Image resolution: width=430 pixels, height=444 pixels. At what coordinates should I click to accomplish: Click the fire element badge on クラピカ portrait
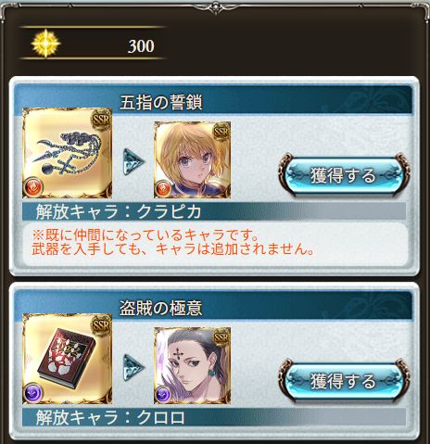click(x=163, y=189)
